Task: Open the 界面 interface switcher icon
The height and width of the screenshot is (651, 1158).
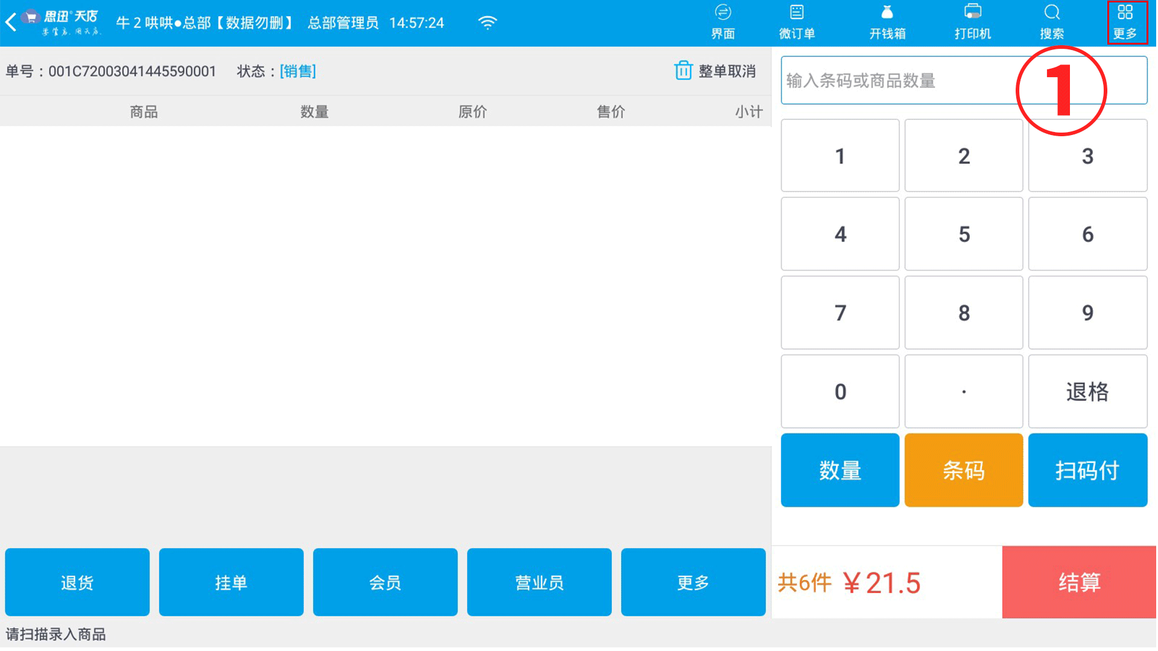Action: 723,21
